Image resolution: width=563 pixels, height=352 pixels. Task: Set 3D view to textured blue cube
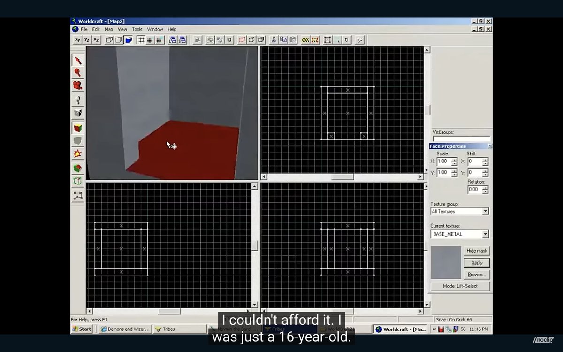[x=128, y=40]
